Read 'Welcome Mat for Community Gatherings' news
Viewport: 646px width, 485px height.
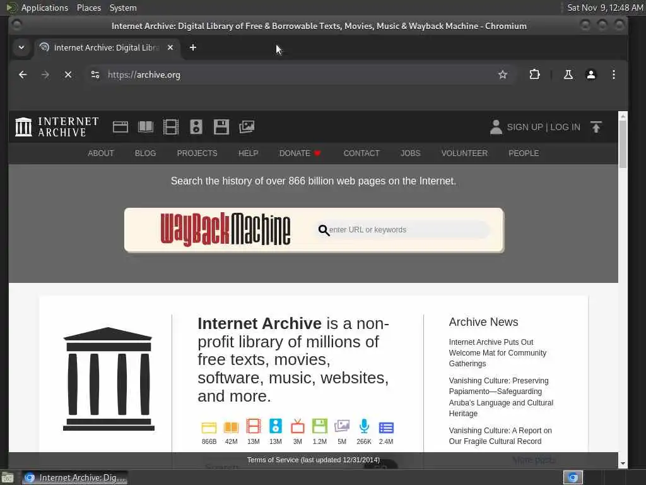point(498,352)
